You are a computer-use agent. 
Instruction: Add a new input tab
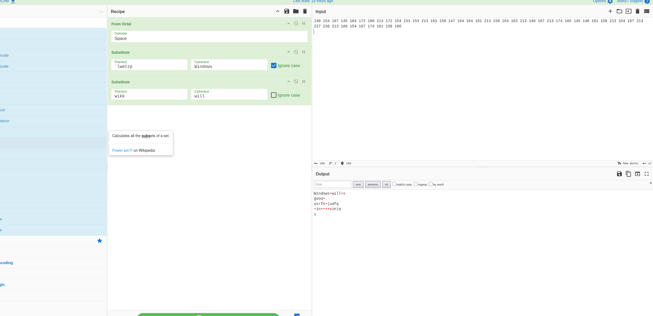[x=610, y=11]
